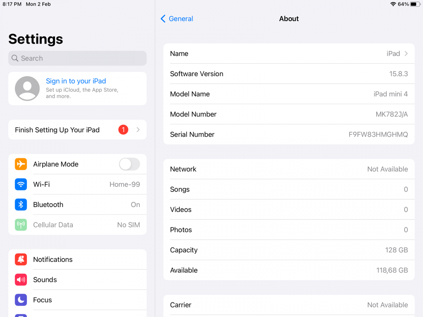Tap the Bluetooth icon in sidebar
The width and height of the screenshot is (423, 317).
(21, 205)
